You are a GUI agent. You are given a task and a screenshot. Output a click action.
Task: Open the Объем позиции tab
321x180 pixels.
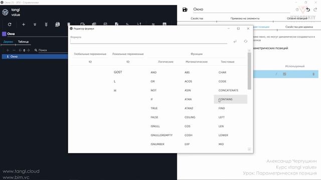coord(297,18)
